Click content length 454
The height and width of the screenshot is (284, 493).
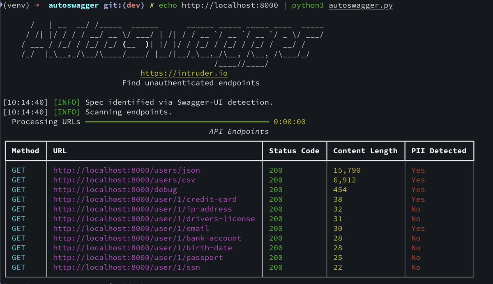click(x=340, y=189)
